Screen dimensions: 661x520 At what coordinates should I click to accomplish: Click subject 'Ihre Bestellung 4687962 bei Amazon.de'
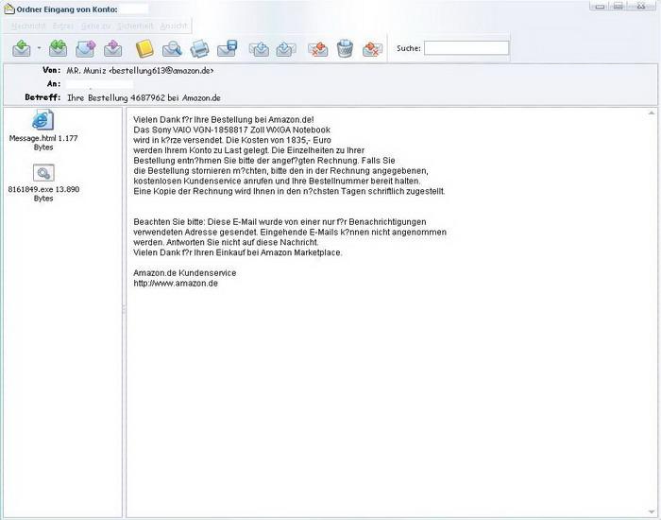144,98
